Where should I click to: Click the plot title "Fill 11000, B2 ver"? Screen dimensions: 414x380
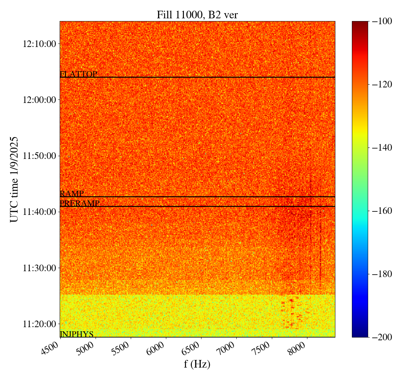197,15
